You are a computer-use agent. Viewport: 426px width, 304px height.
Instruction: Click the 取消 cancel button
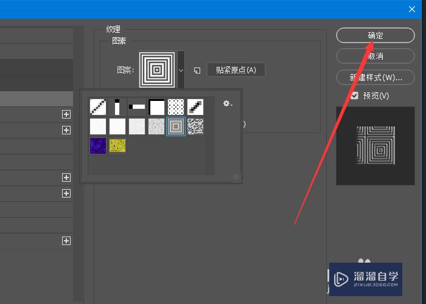click(375, 56)
